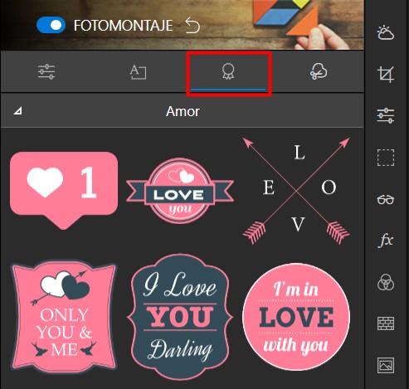Select the dashed rectangle selection tool
409x389 pixels.
386,158
